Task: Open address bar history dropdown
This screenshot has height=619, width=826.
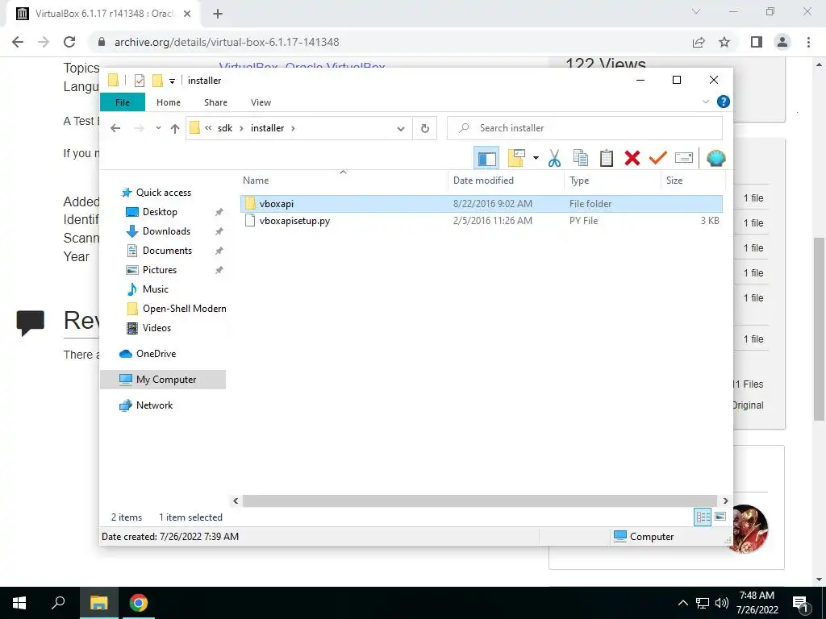Action: pyautogui.click(x=401, y=128)
